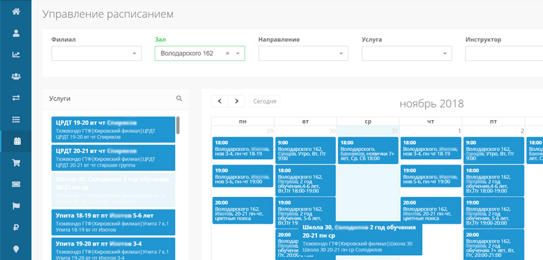
Task: Open the user profile sidebar icon
Action: [x=16, y=33]
